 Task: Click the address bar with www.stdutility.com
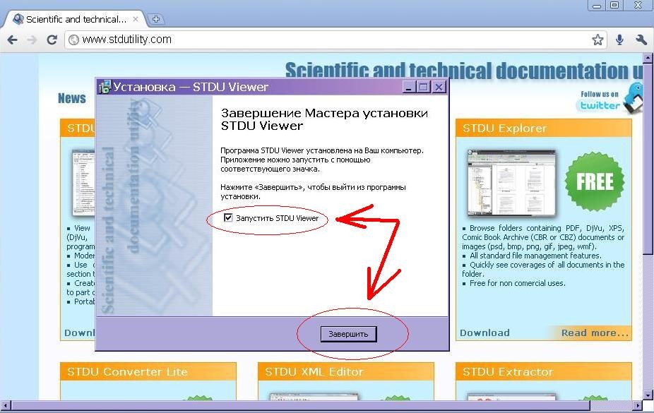click(335, 40)
